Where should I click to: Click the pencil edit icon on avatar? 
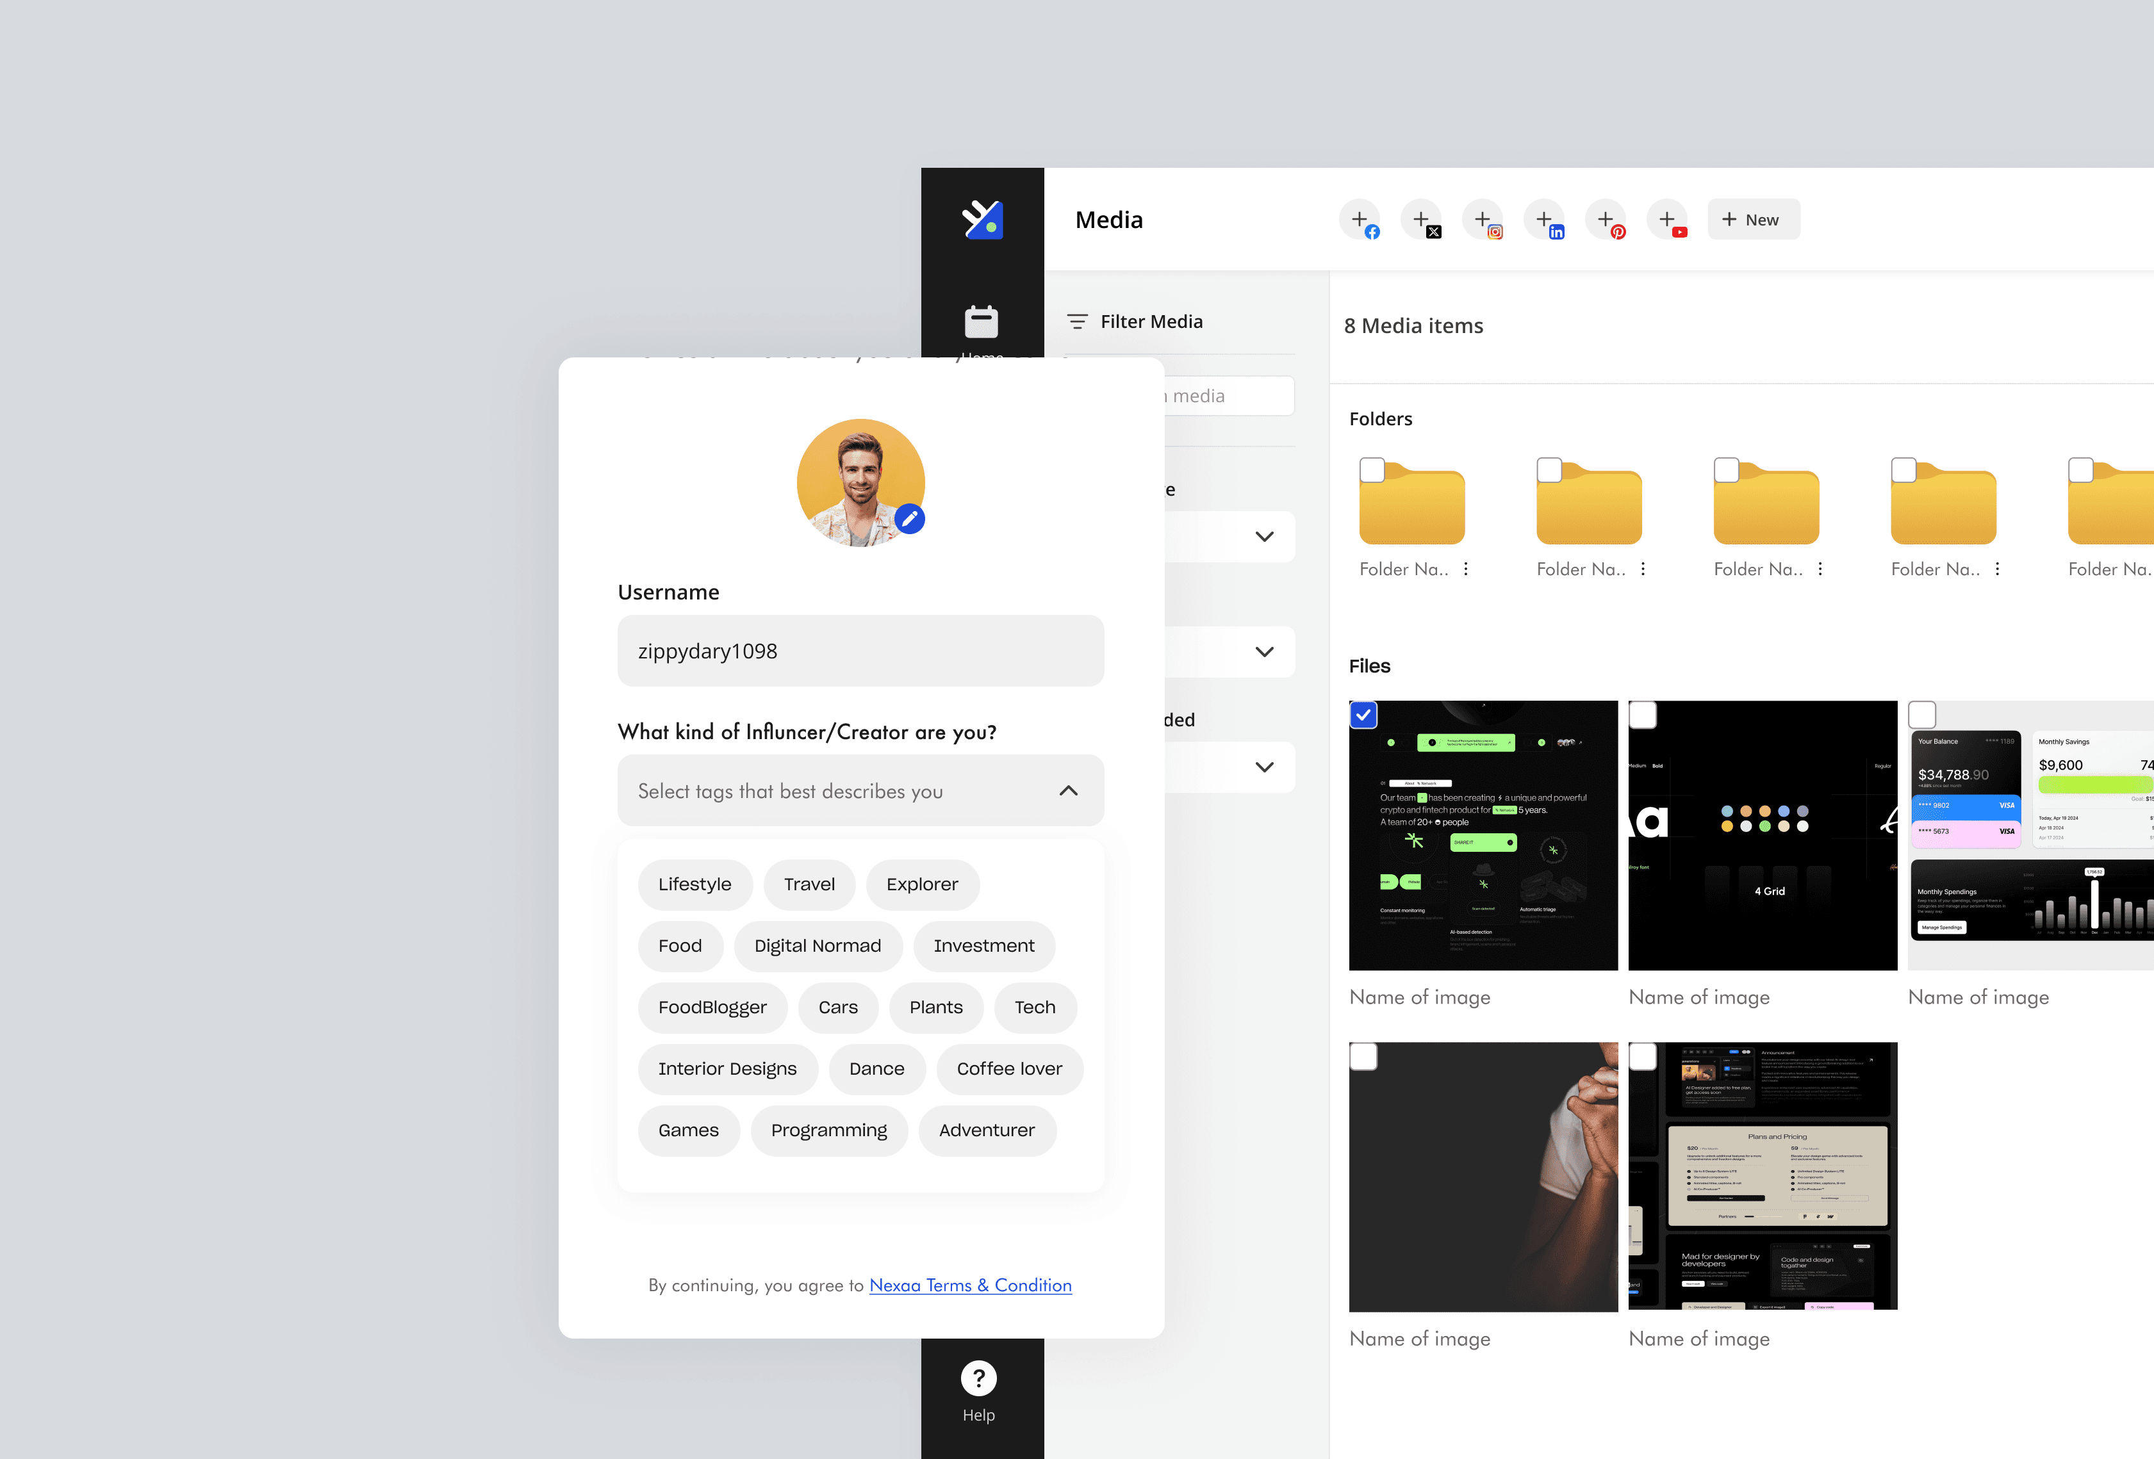click(910, 519)
